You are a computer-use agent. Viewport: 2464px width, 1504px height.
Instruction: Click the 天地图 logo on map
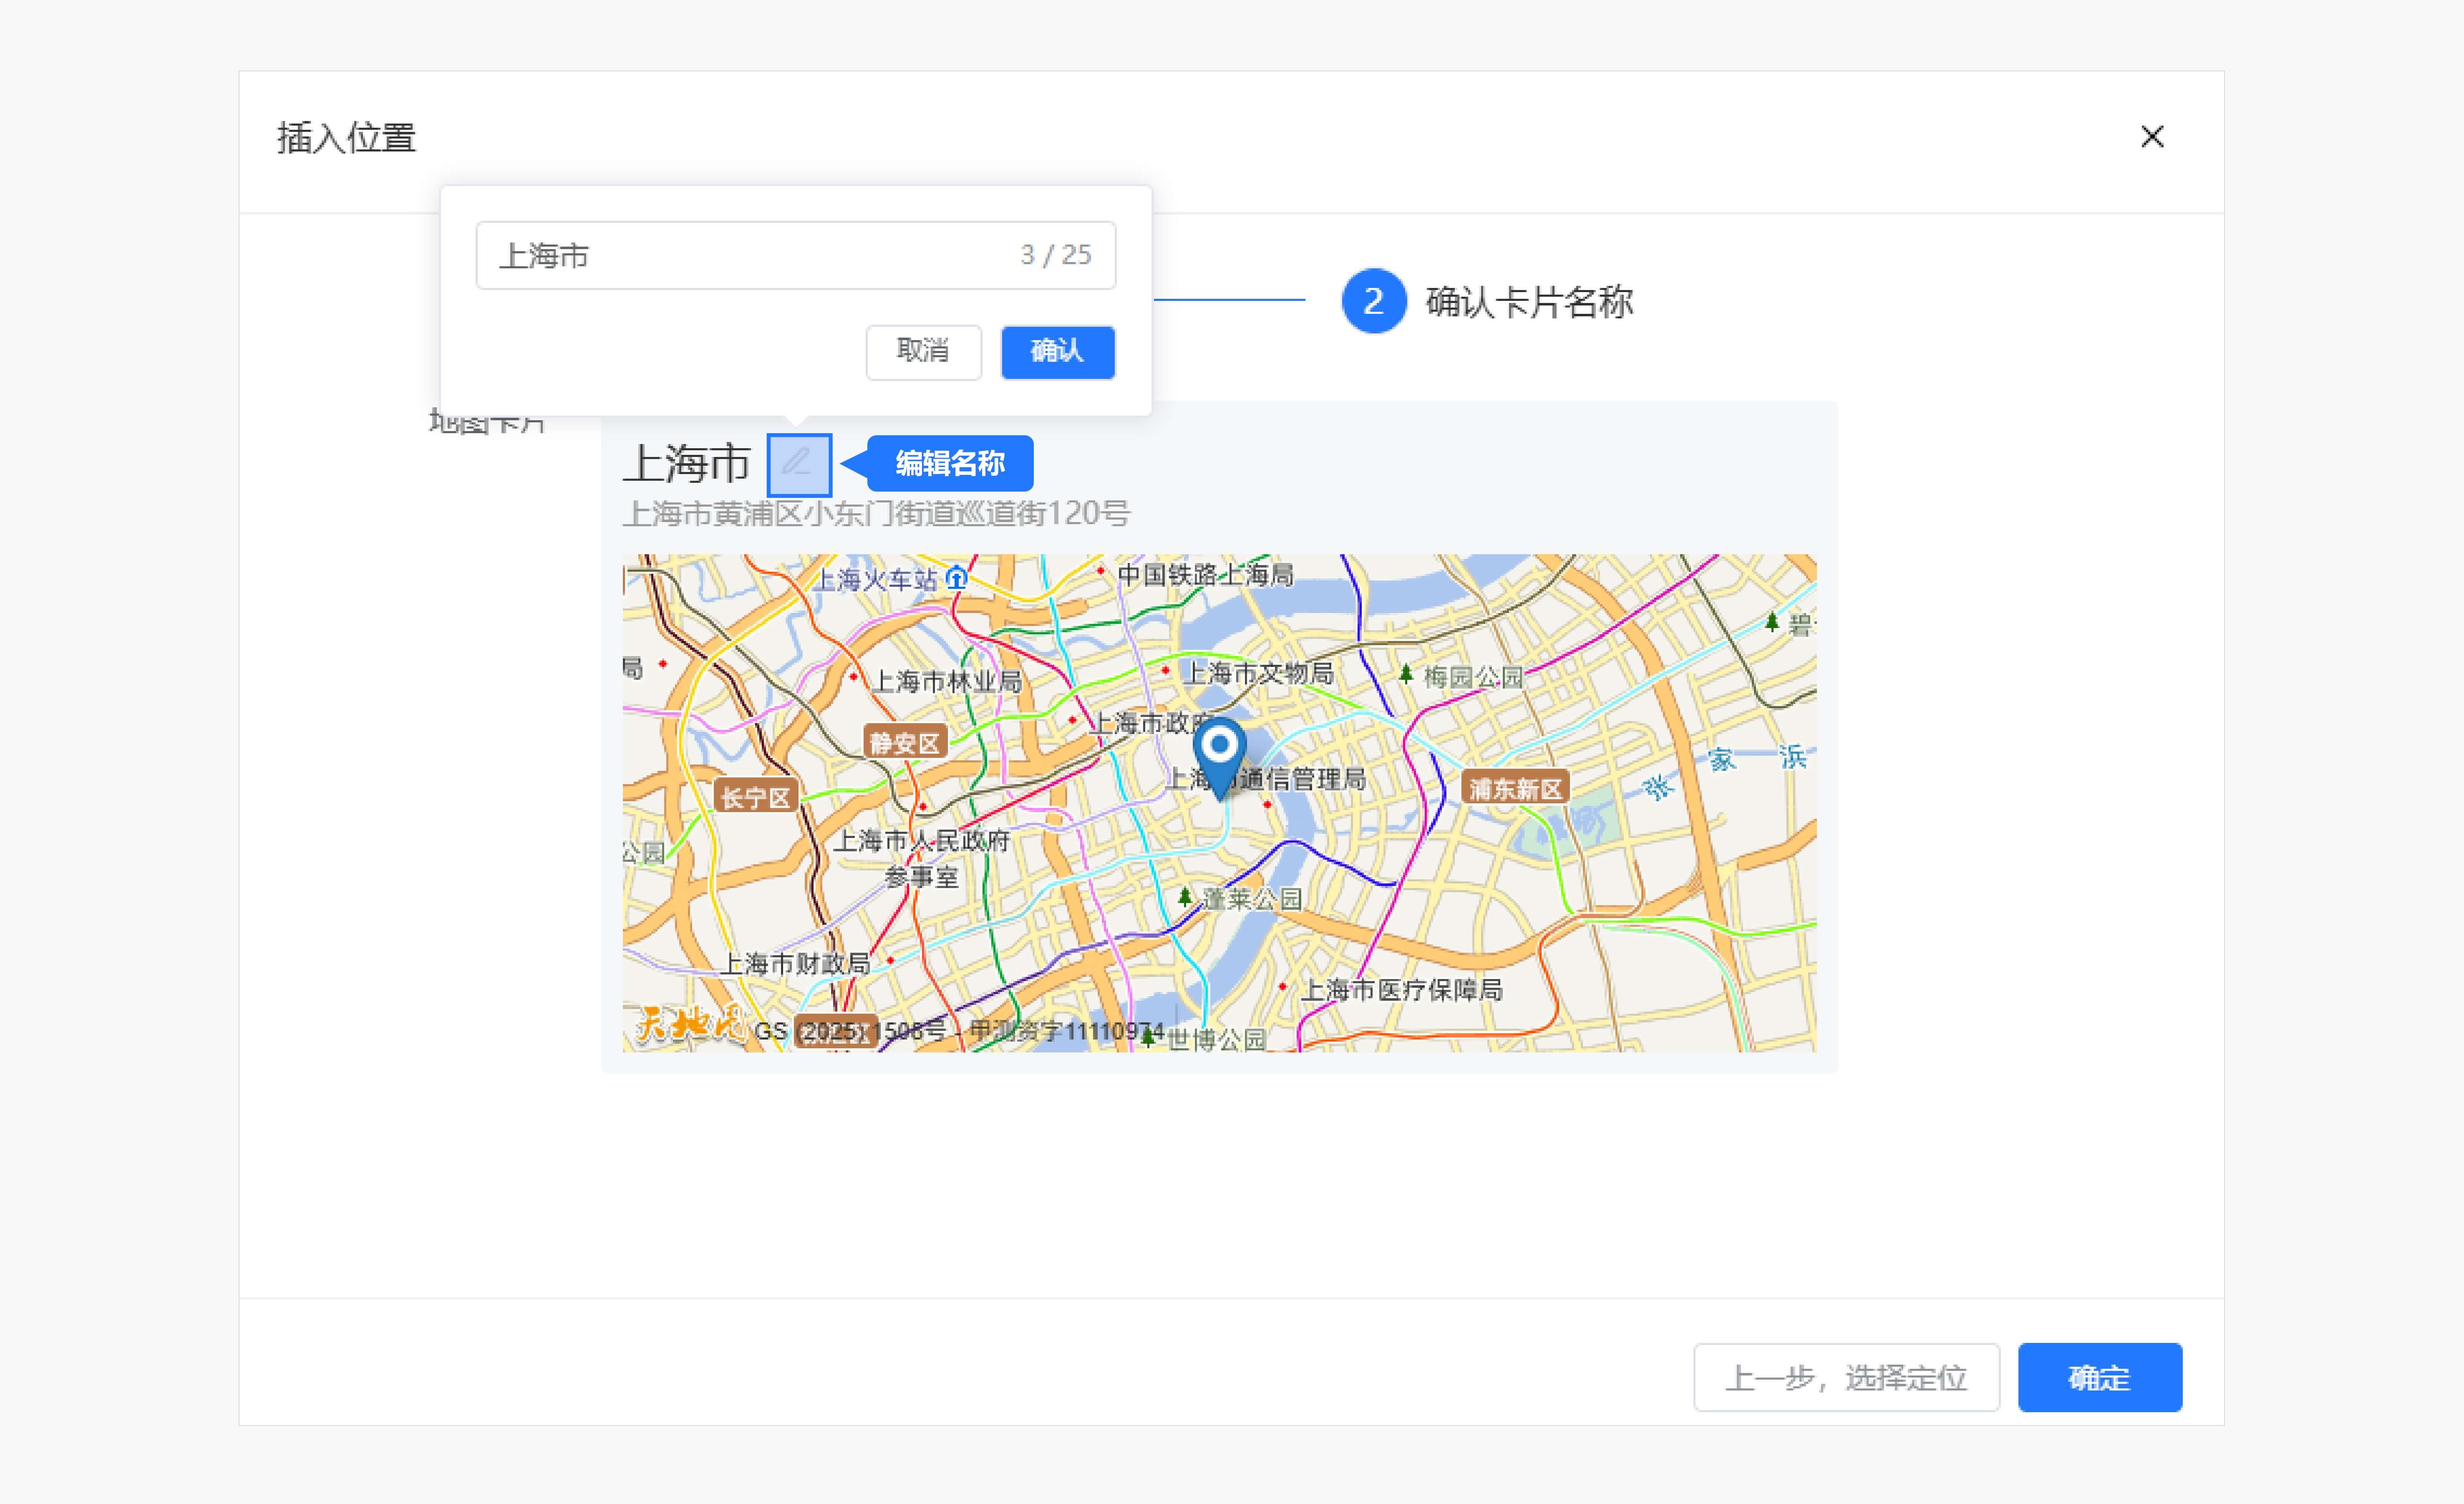click(x=689, y=1024)
